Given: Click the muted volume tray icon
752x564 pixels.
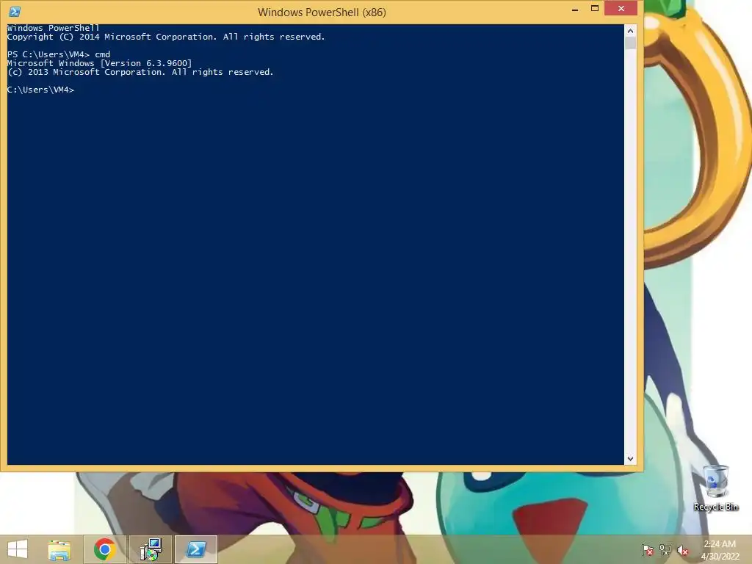Looking at the screenshot, I should [x=682, y=550].
